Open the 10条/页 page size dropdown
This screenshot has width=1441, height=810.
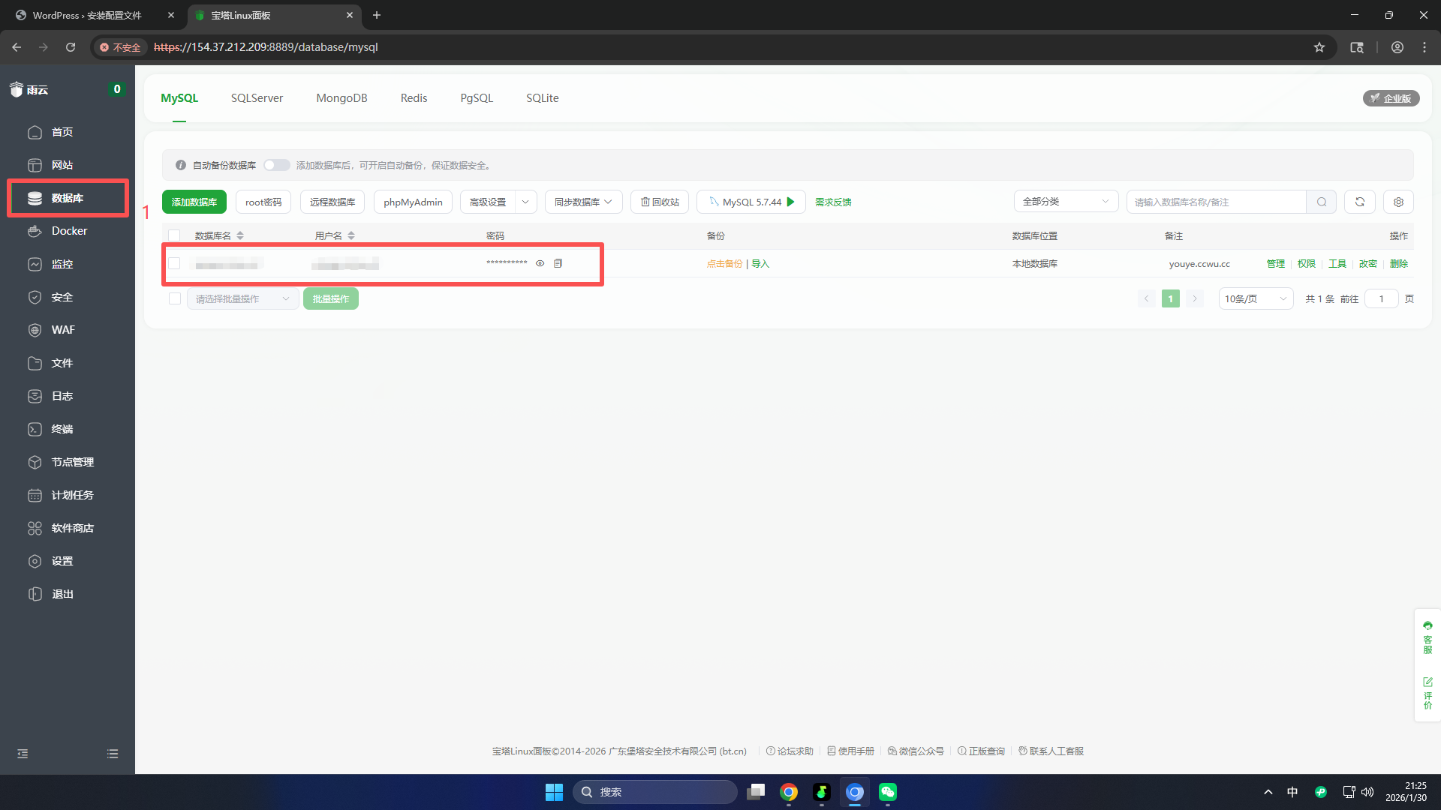tap(1255, 298)
